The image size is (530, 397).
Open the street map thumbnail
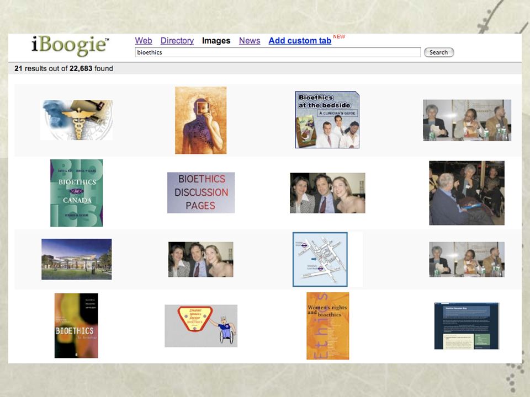(x=320, y=259)
